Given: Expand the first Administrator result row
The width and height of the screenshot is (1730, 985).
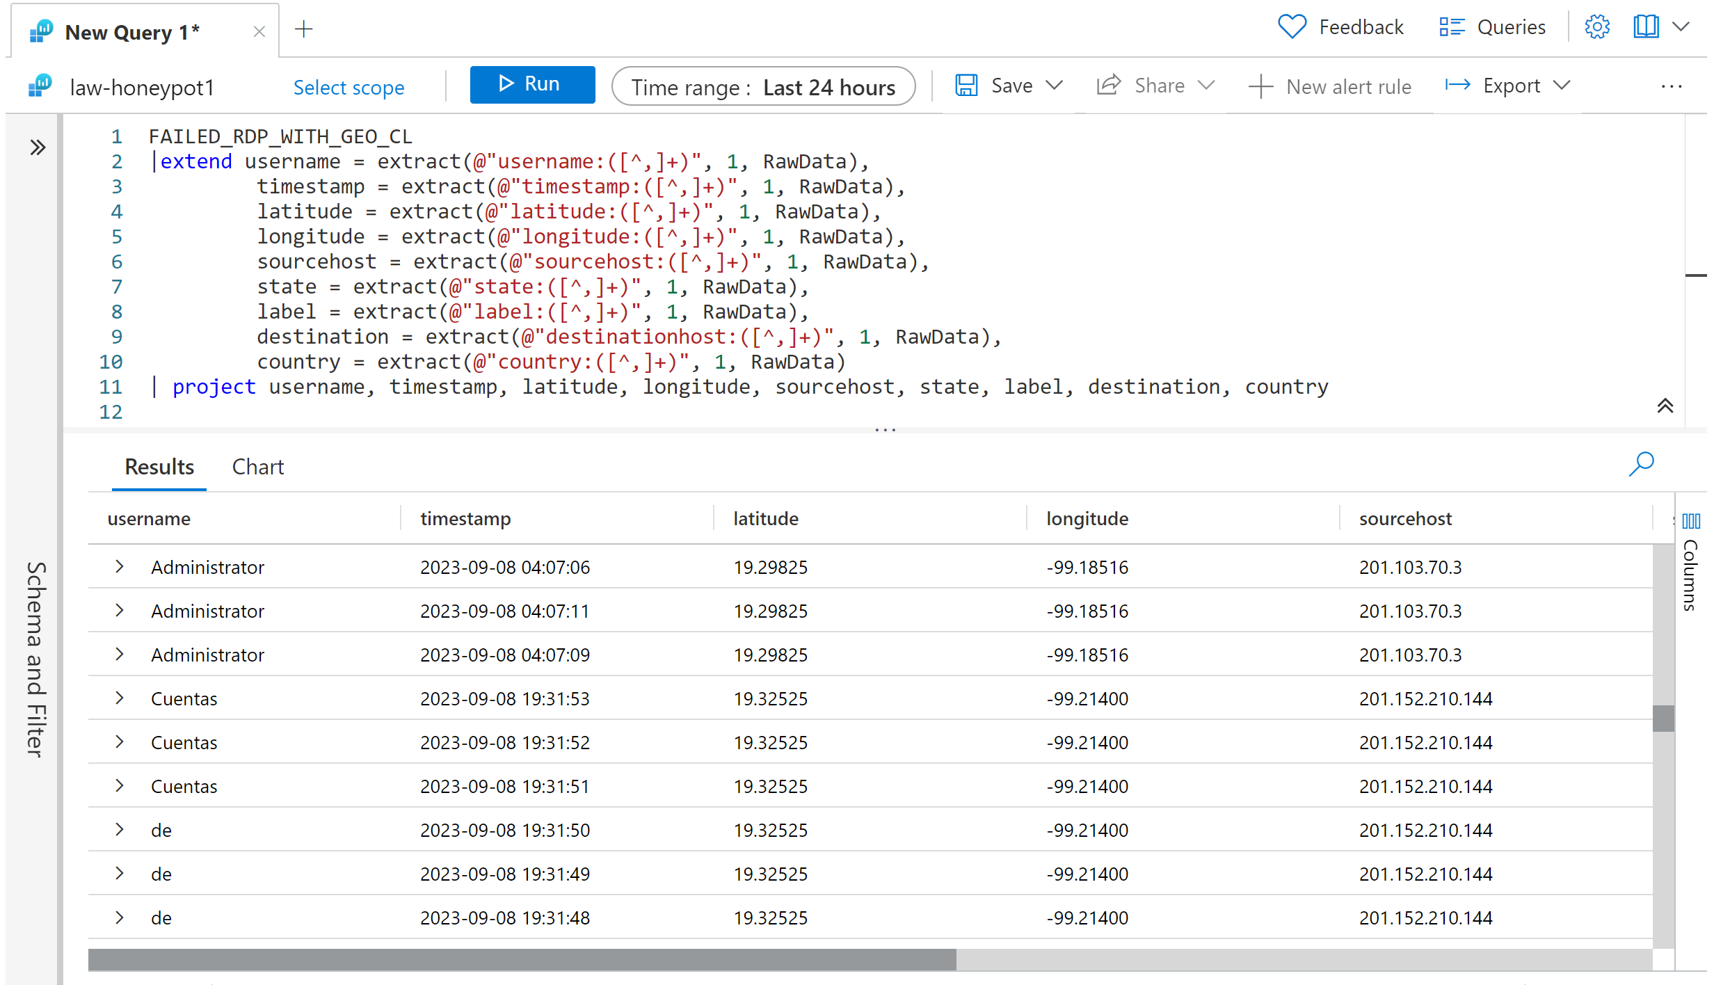Looking at the screenshot, I should (x=119, y=567).
